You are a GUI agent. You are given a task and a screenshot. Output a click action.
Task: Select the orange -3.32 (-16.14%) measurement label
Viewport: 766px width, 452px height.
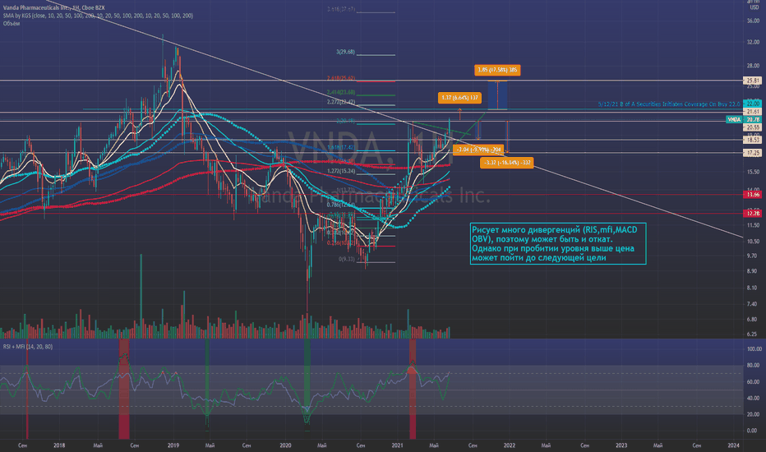[x=506, y=162]
